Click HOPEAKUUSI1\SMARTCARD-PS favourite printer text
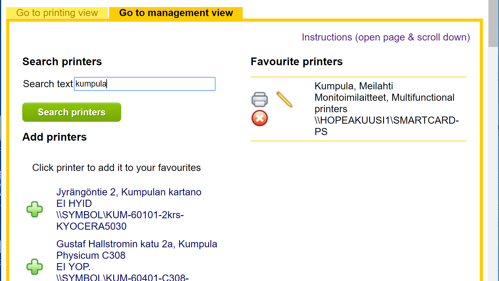Viewport: 499px width, 281px height. 386,126
